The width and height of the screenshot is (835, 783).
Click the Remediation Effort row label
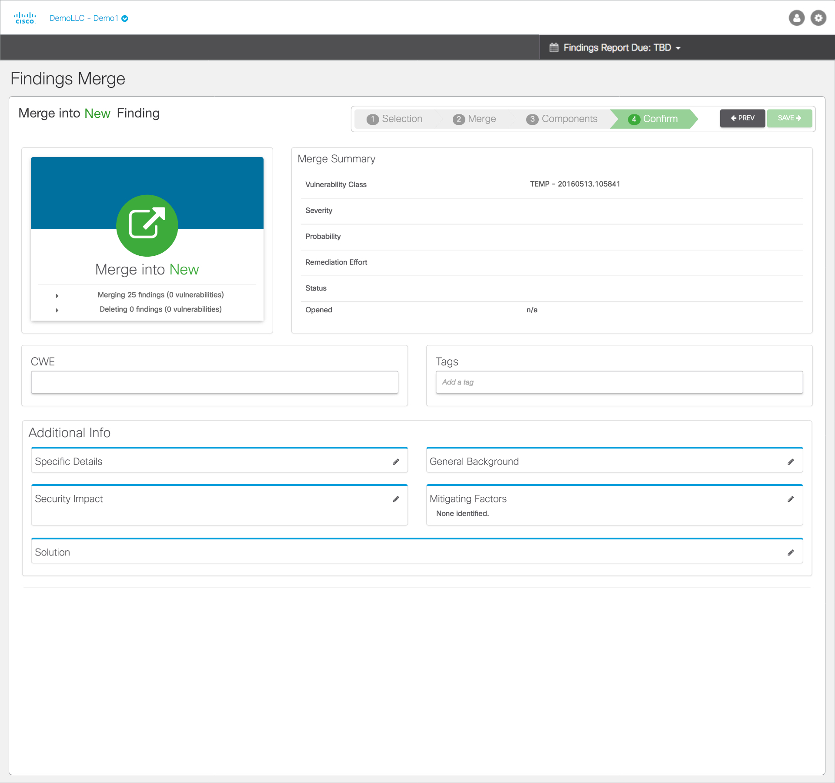click(x=336, y=262)
